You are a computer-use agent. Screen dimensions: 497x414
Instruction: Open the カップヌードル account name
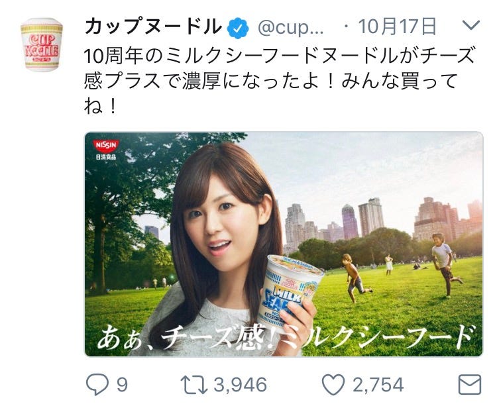[x=154, y=26]
